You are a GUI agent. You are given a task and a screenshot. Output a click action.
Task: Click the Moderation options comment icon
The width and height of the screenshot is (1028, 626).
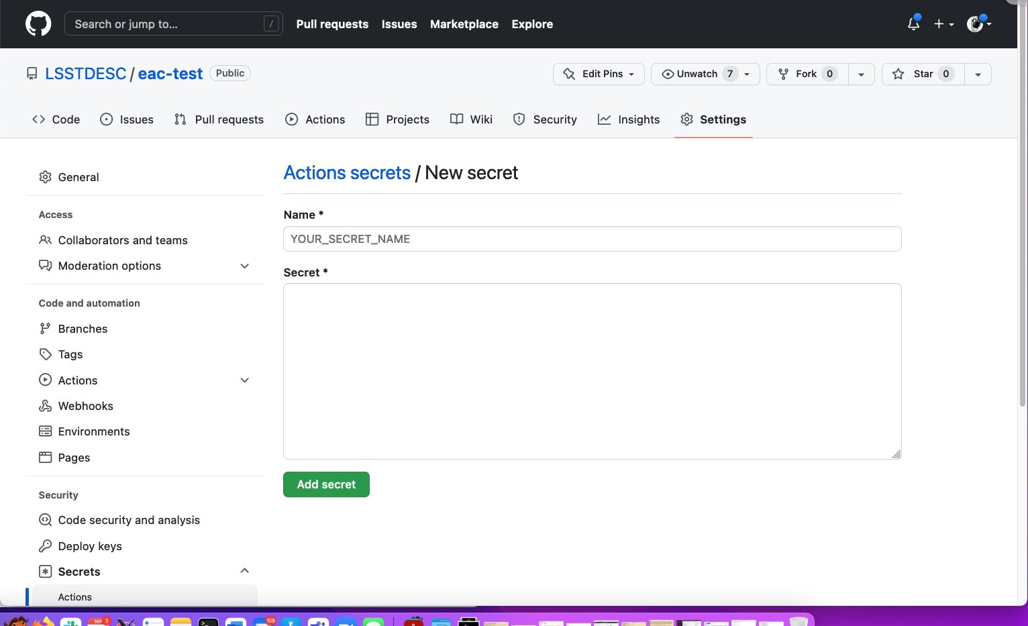click(x=45, y=266)
